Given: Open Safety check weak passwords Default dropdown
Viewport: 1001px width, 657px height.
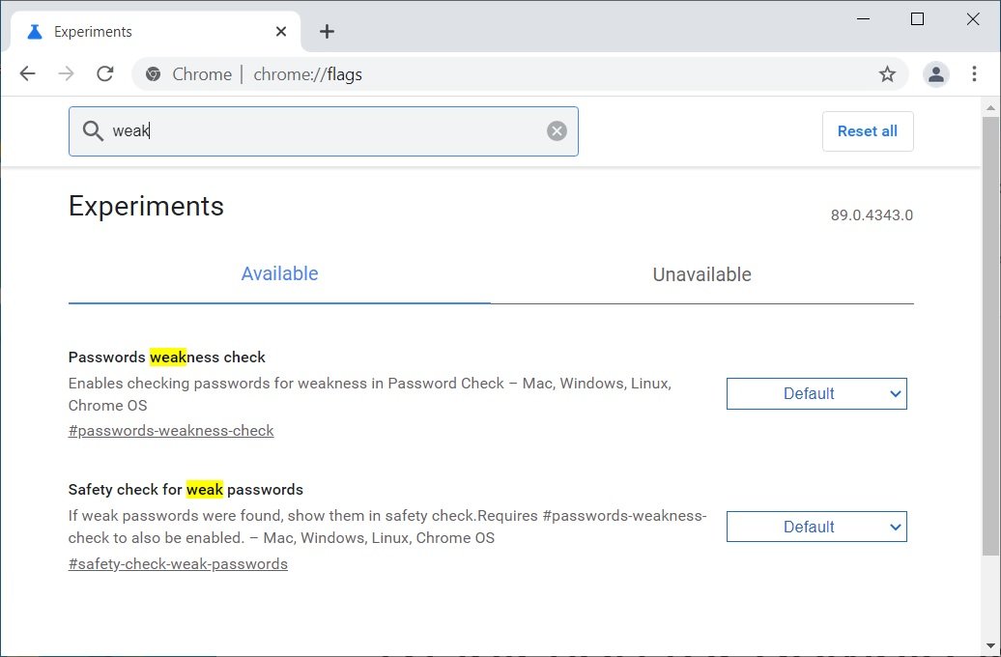Looking at the screenshot, I should pos(816,528).
